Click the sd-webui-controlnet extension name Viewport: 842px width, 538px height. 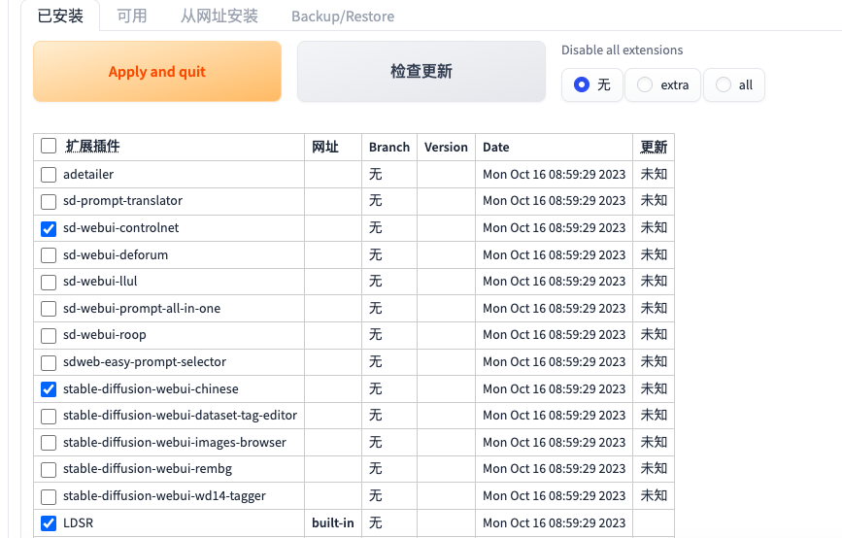(x=120, y=227)
